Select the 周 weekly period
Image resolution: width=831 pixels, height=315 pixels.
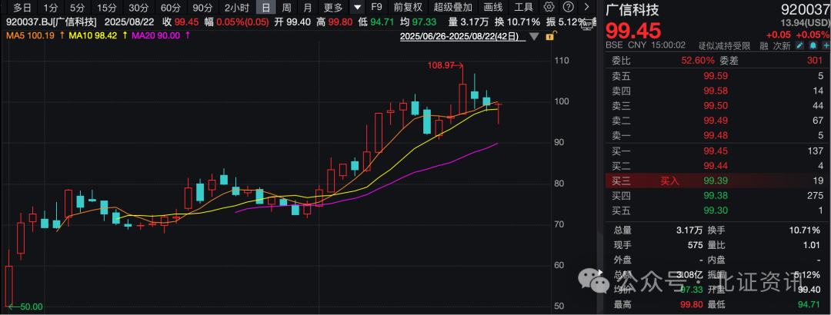coord(286,8)
